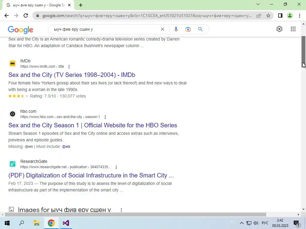Search by voice microphone icon
Image resolution: width=306 pixels, height=229 pixels.
tap(176, 29)
